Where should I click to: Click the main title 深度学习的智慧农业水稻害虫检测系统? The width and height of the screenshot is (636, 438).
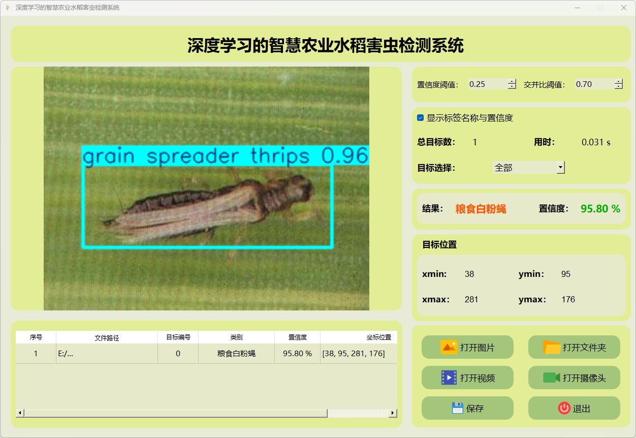pos(326,45)
